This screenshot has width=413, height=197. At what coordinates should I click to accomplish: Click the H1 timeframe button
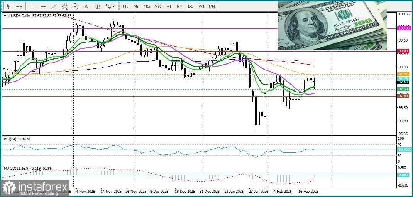click(169, 7)
